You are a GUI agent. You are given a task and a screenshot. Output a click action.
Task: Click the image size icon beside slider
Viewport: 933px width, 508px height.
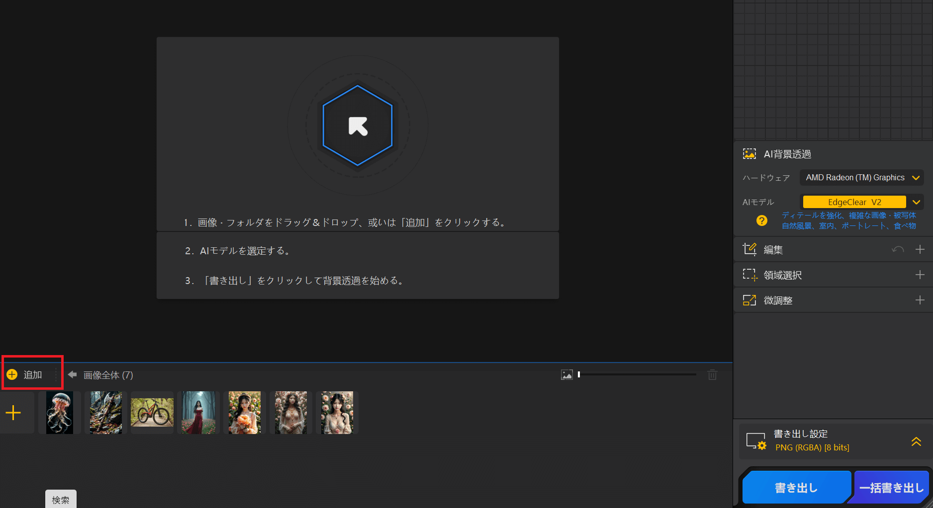(x=567, y=375)
